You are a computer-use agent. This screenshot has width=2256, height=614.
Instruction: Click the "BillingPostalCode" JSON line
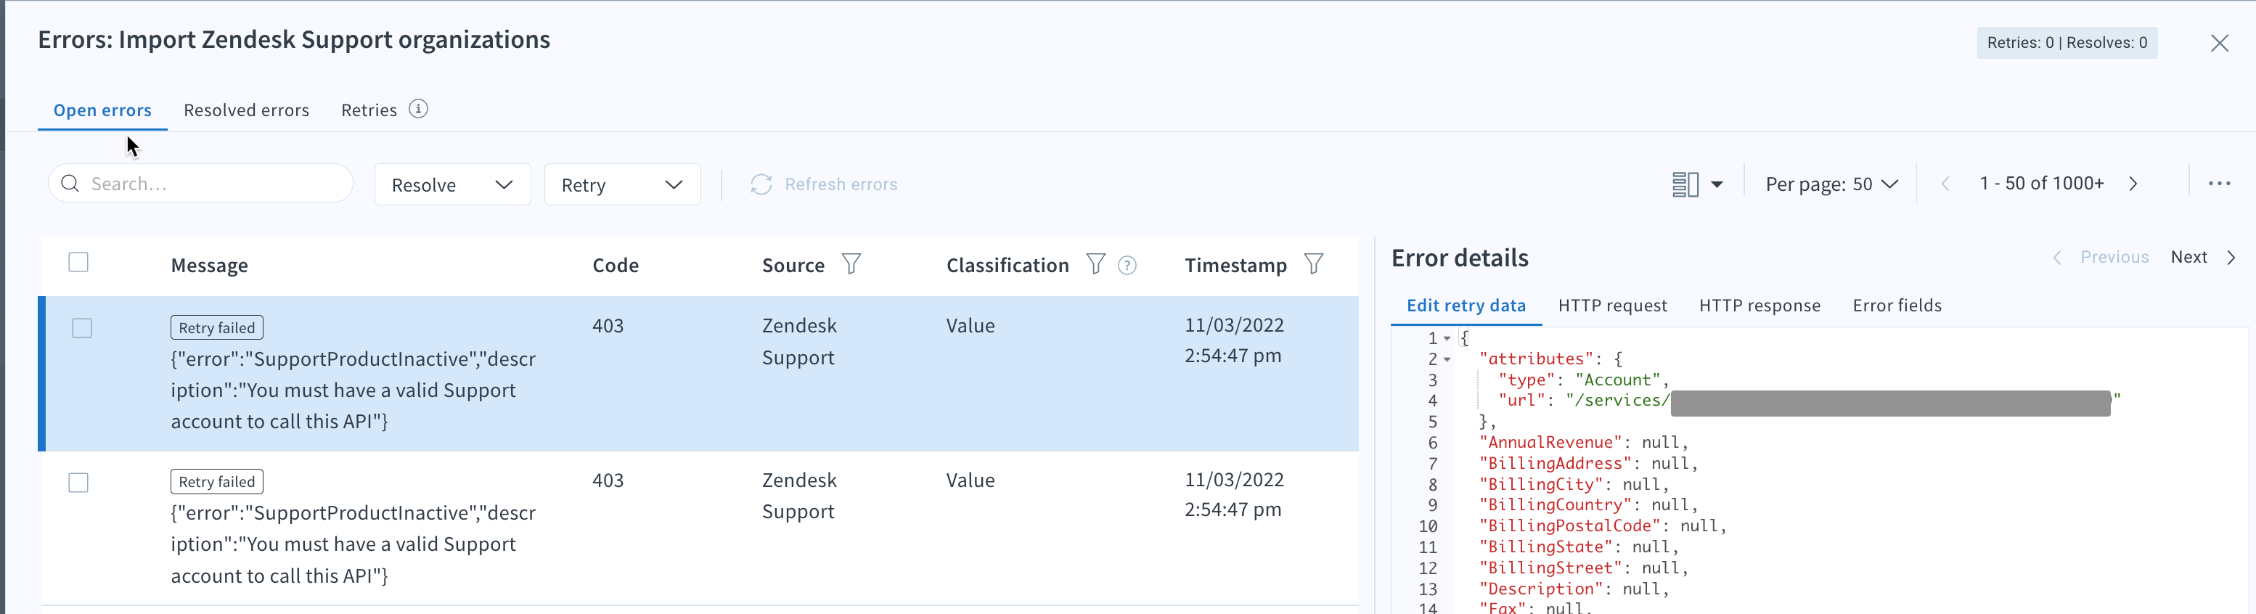point(1603,526)
